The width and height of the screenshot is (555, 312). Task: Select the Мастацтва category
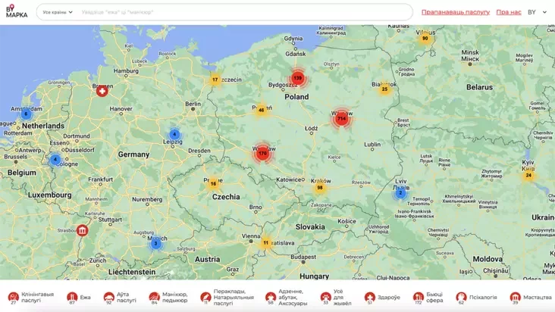click(530, 297)
